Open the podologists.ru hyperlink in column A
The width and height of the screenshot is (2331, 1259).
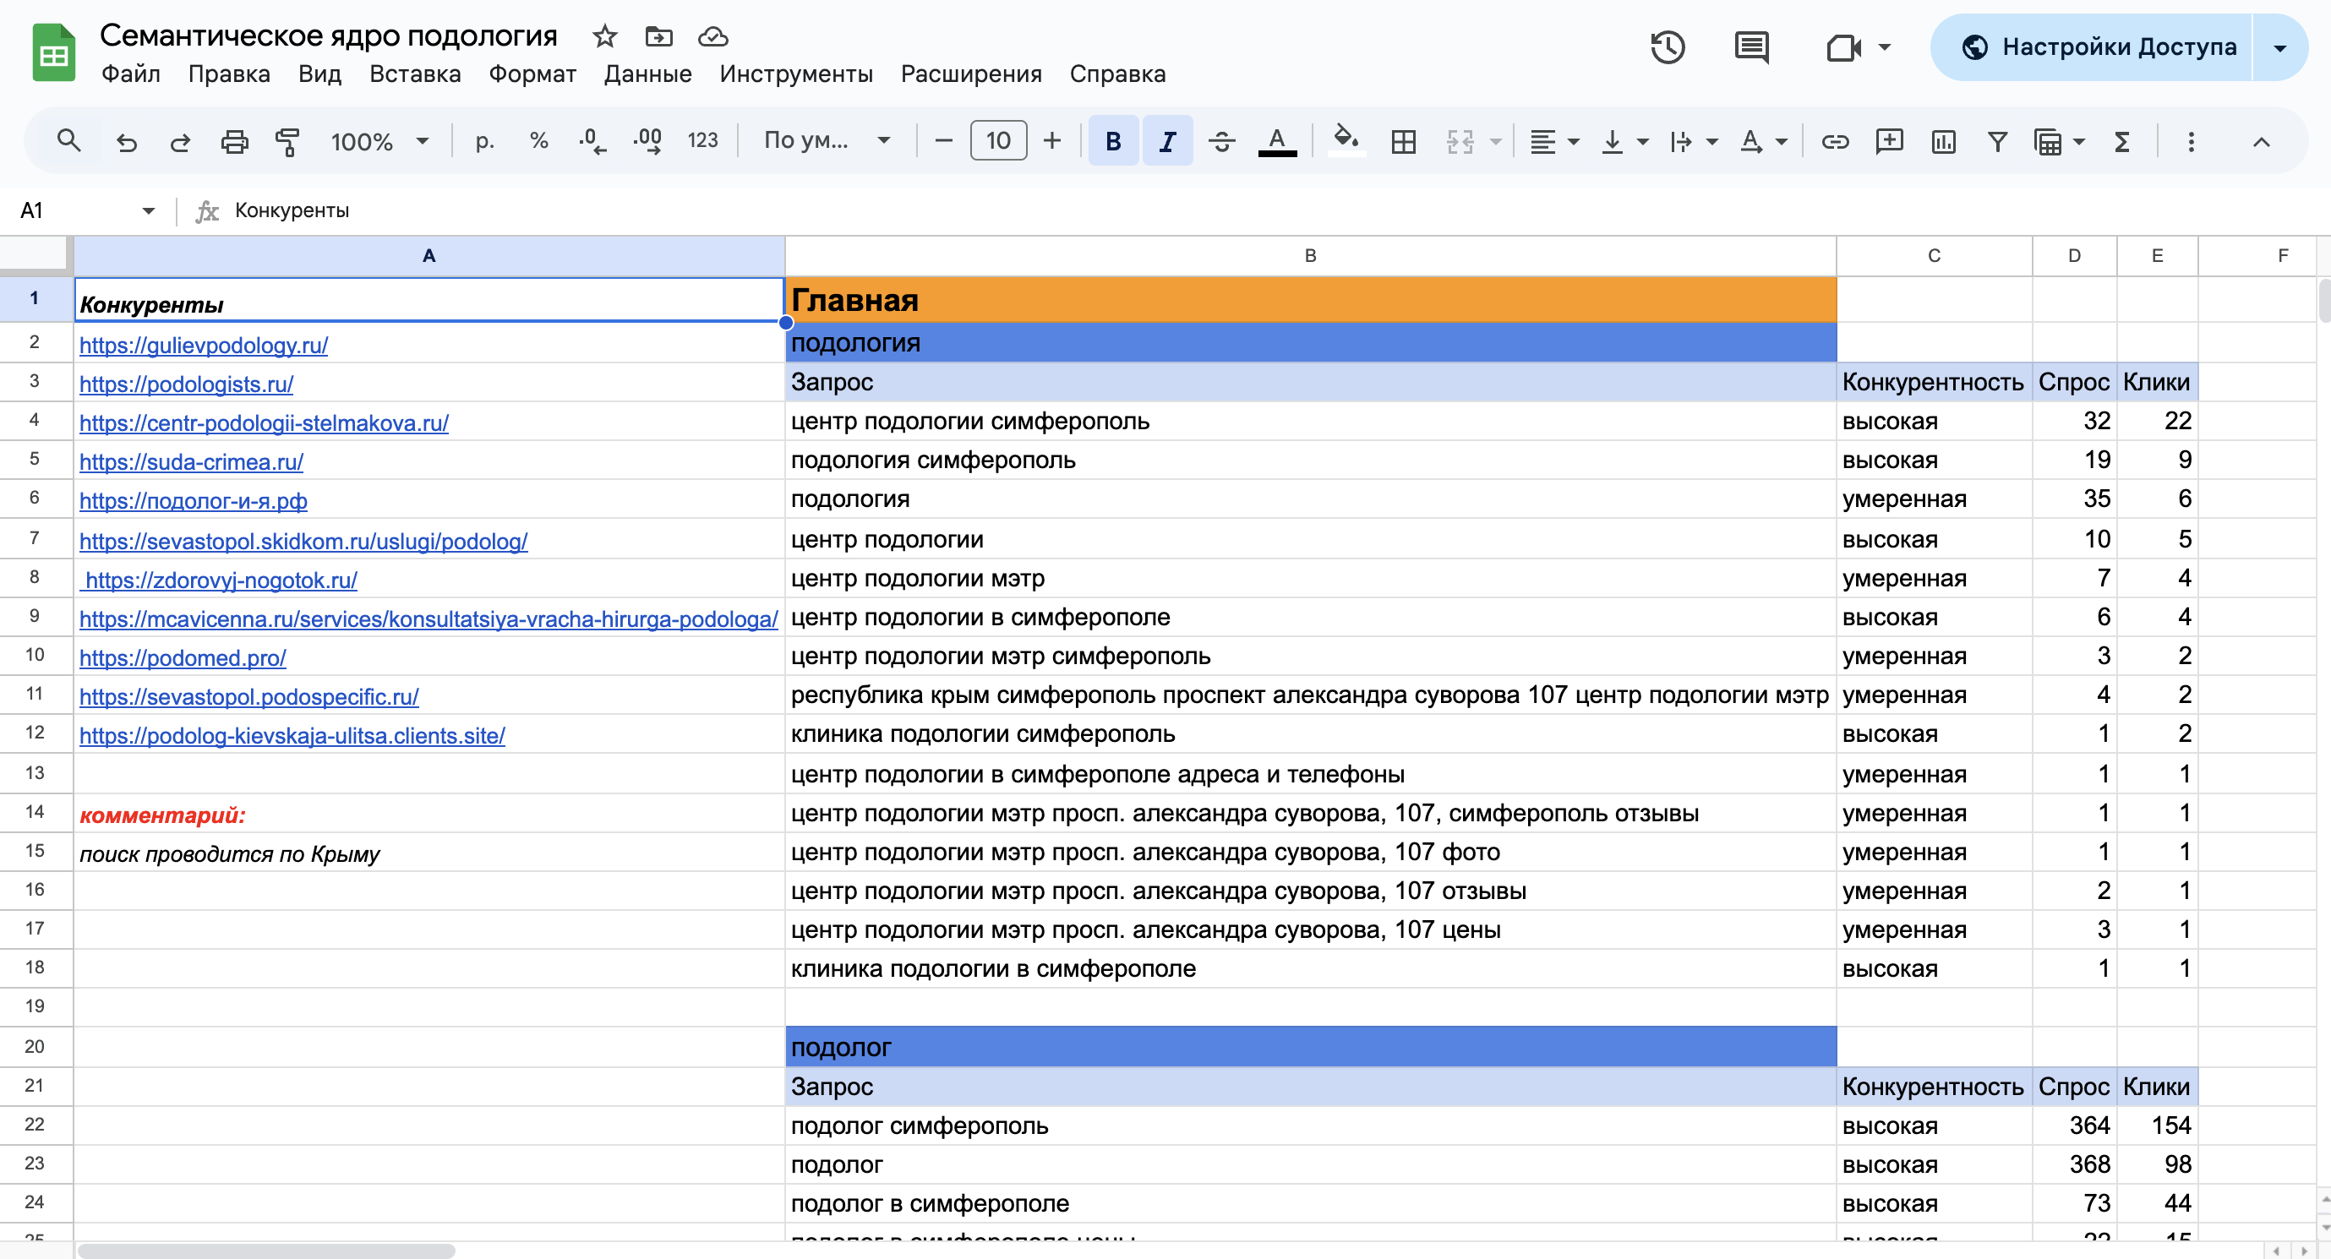point(187,384)
